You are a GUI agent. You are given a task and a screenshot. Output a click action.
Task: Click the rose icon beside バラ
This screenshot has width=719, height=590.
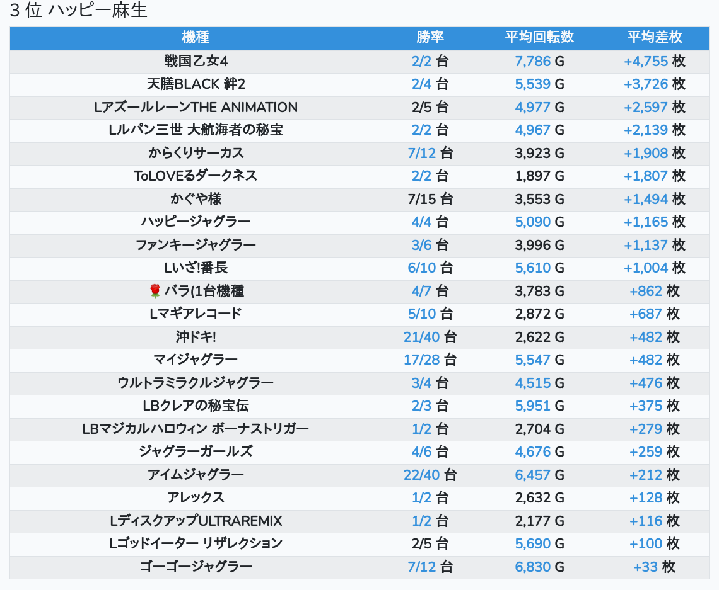tap(155, 291)
